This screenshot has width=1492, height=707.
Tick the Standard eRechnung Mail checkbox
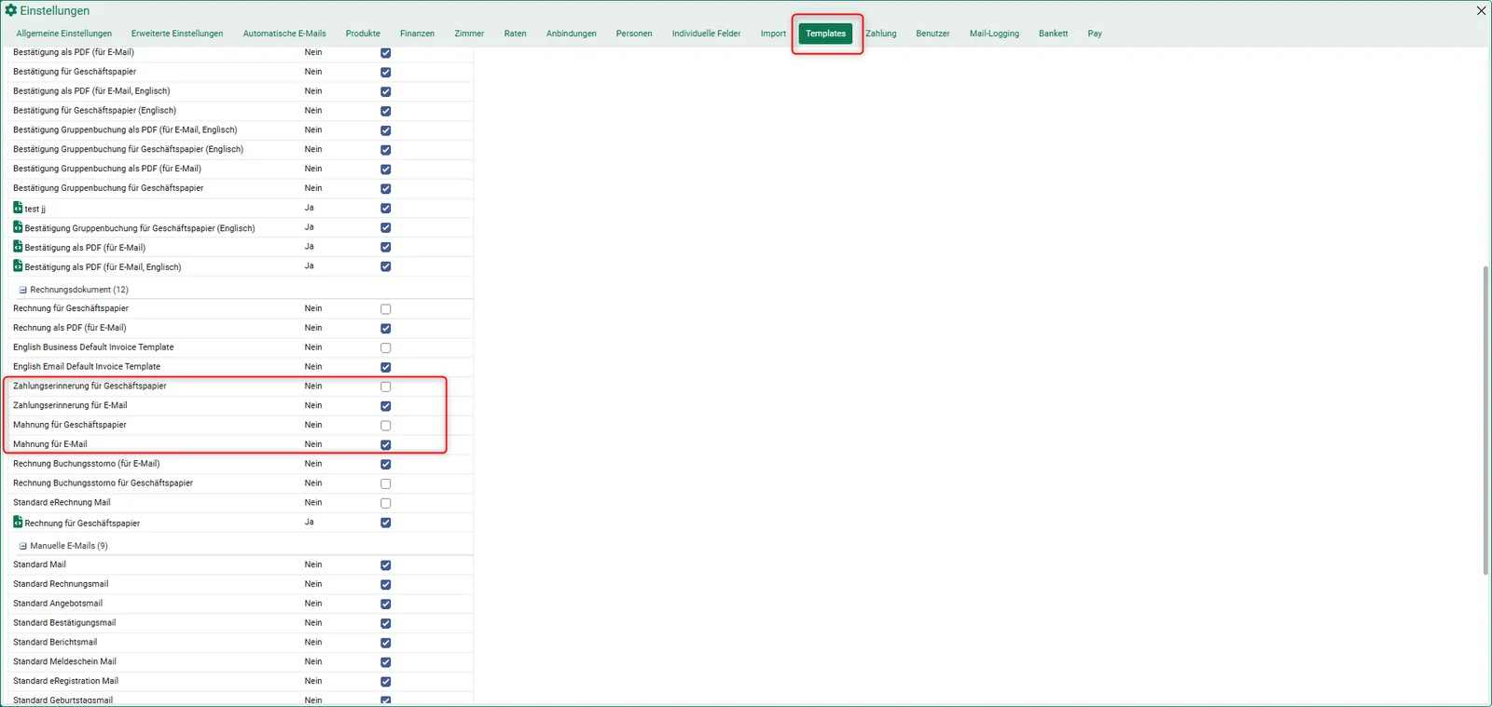click(386, 503)
